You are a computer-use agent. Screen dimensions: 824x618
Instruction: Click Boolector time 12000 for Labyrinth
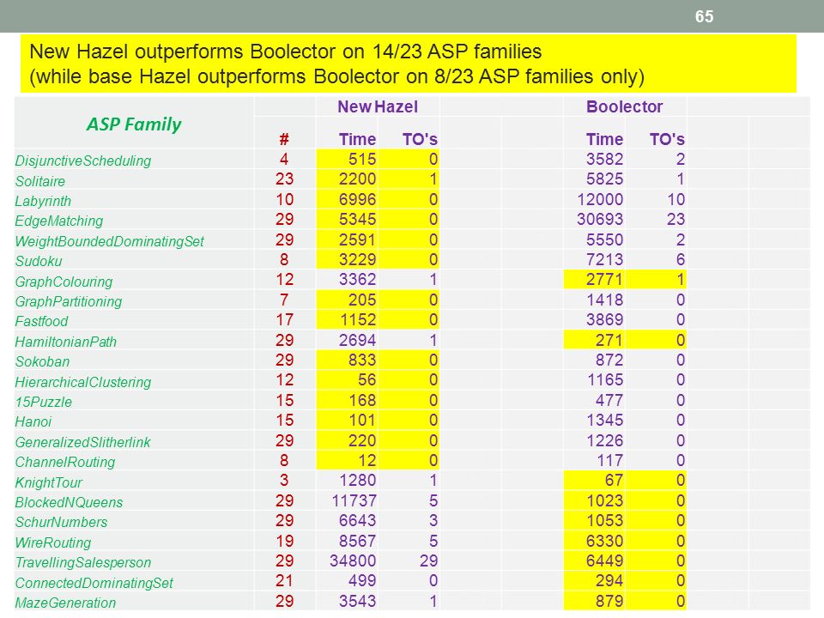click(x=600, y=199)
